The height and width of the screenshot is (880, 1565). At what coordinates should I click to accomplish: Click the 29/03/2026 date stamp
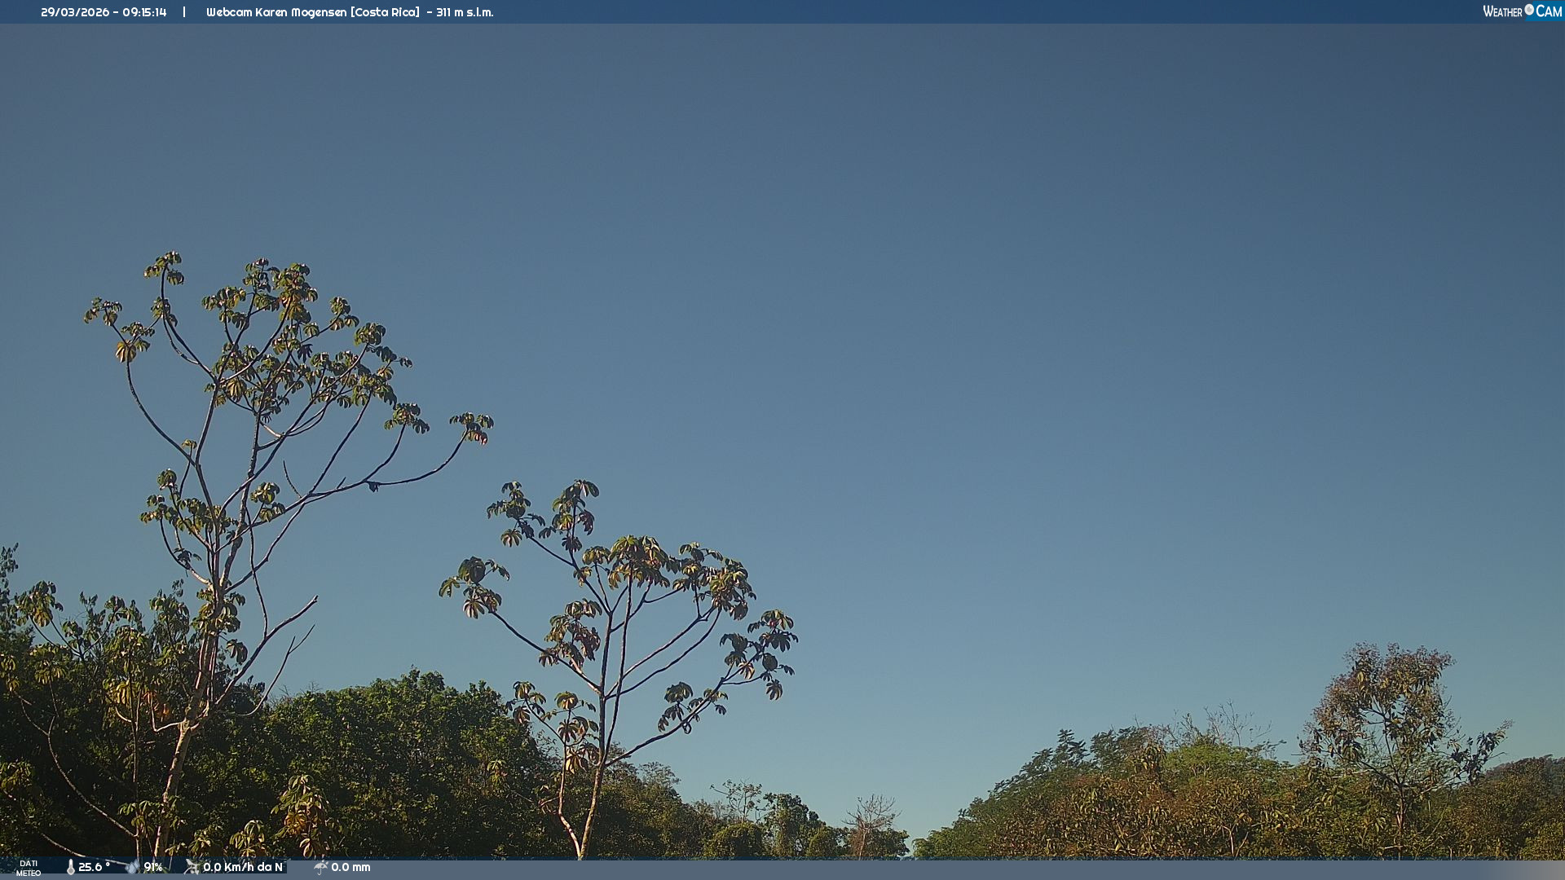point(74,12)
